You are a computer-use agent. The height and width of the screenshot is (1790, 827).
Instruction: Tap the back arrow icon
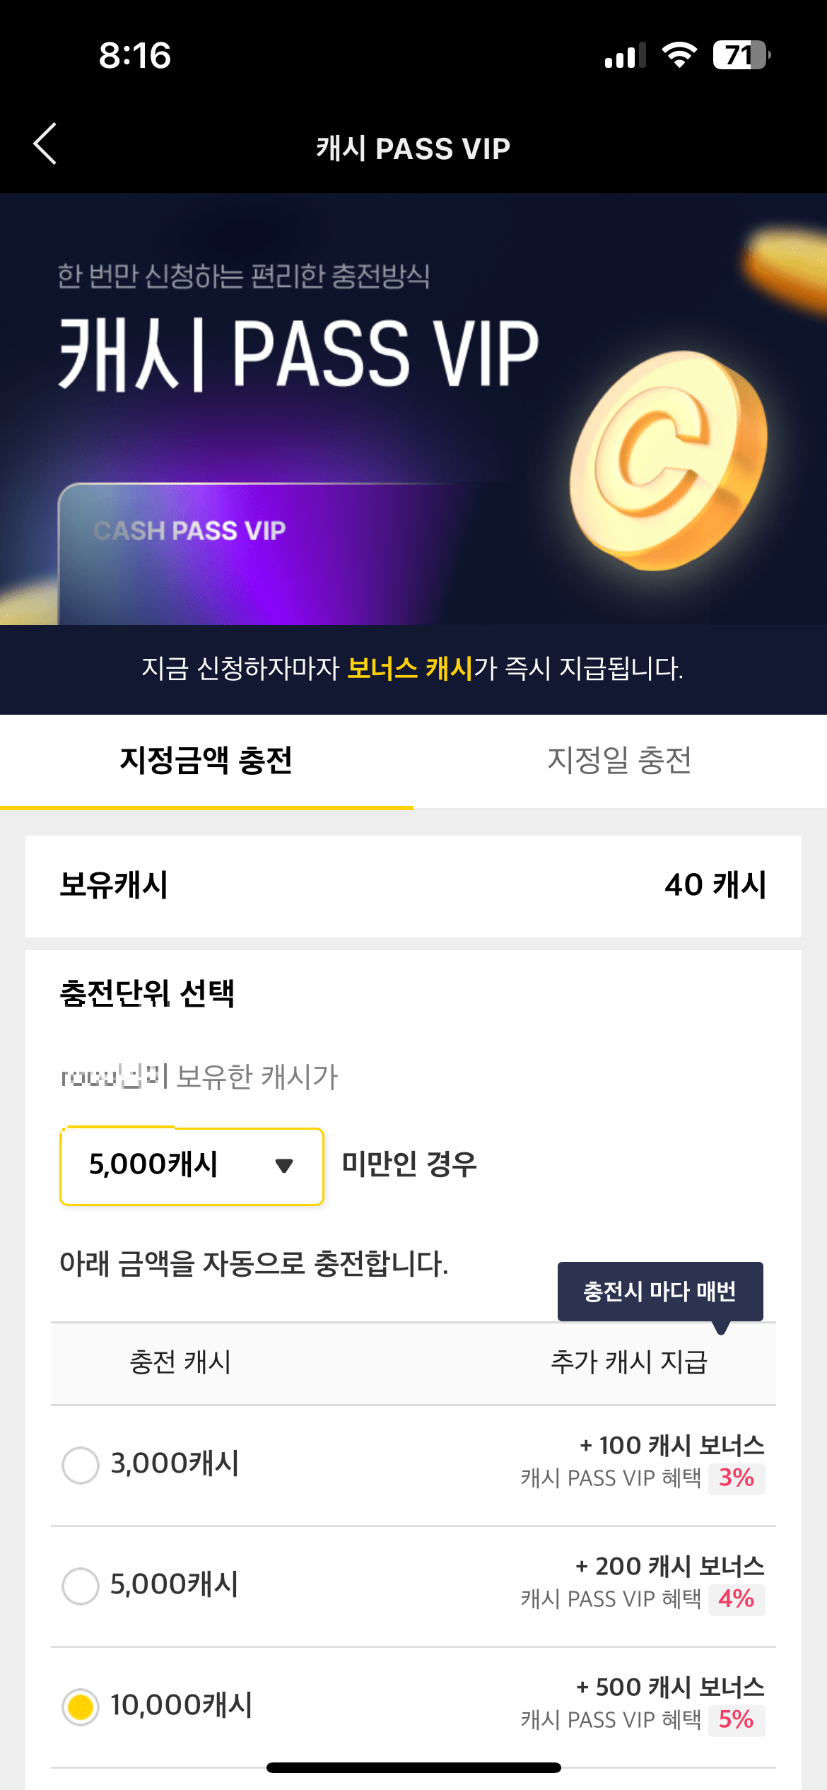45,144
